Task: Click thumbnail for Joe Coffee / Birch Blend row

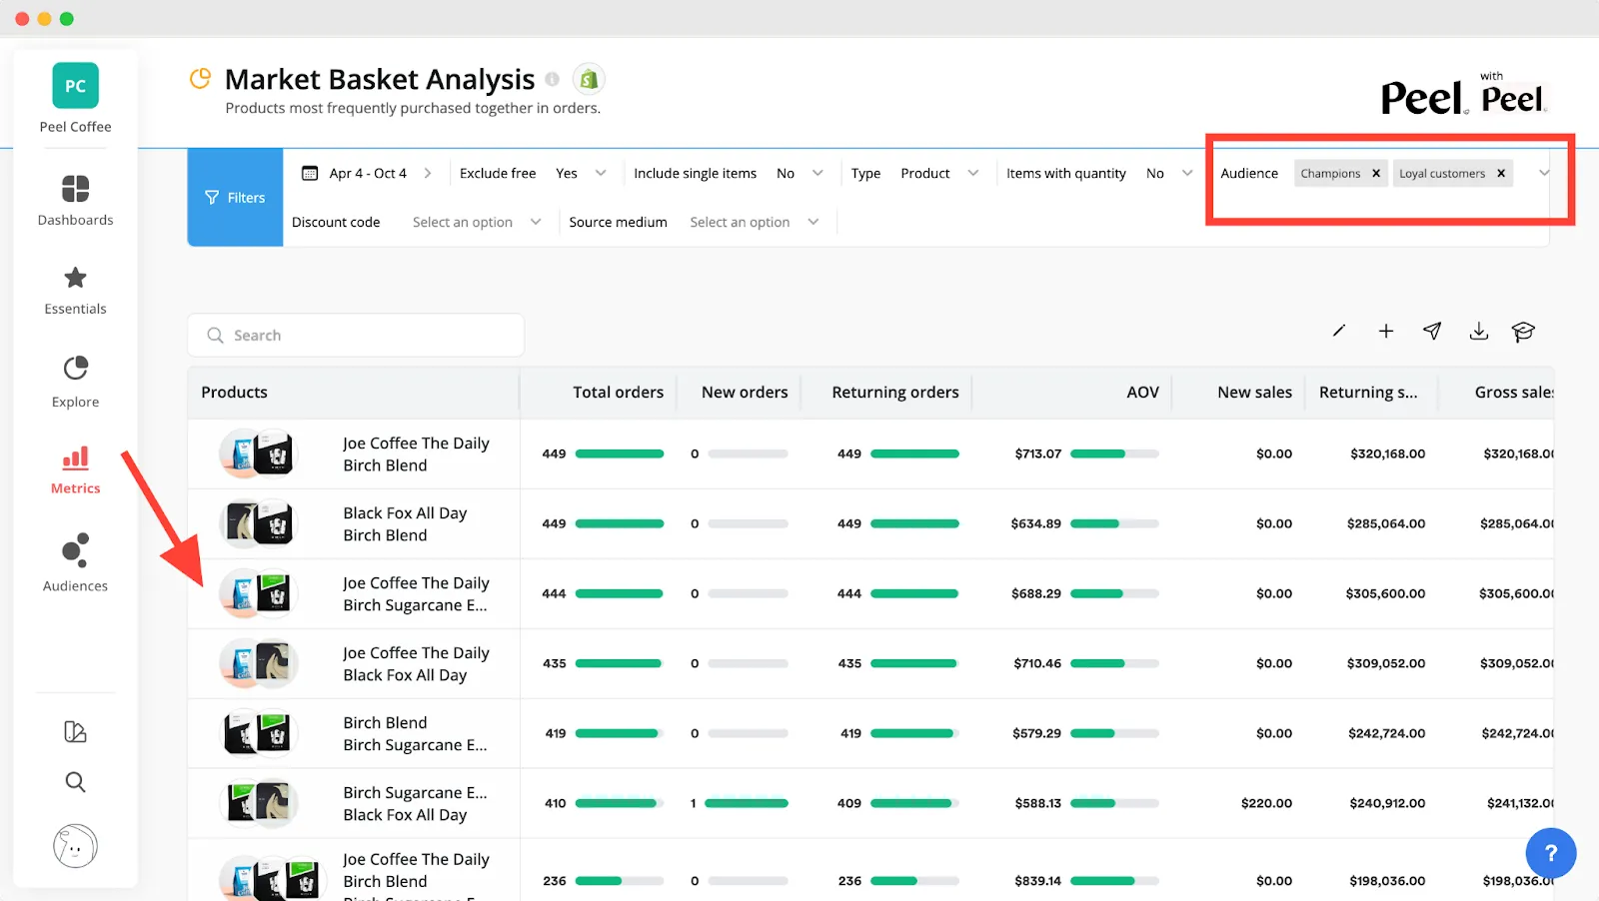Action: [x=259, y=453]
